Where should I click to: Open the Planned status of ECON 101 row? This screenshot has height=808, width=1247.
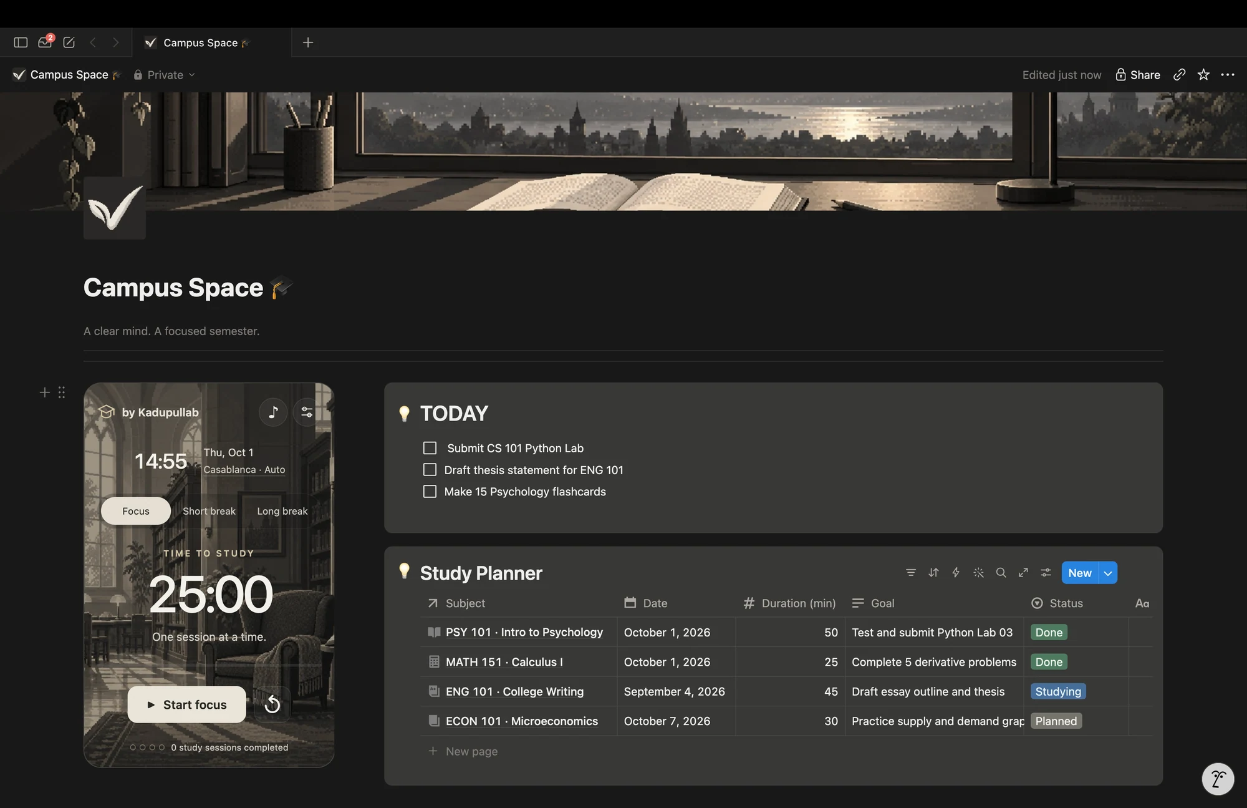point(1056,721)
